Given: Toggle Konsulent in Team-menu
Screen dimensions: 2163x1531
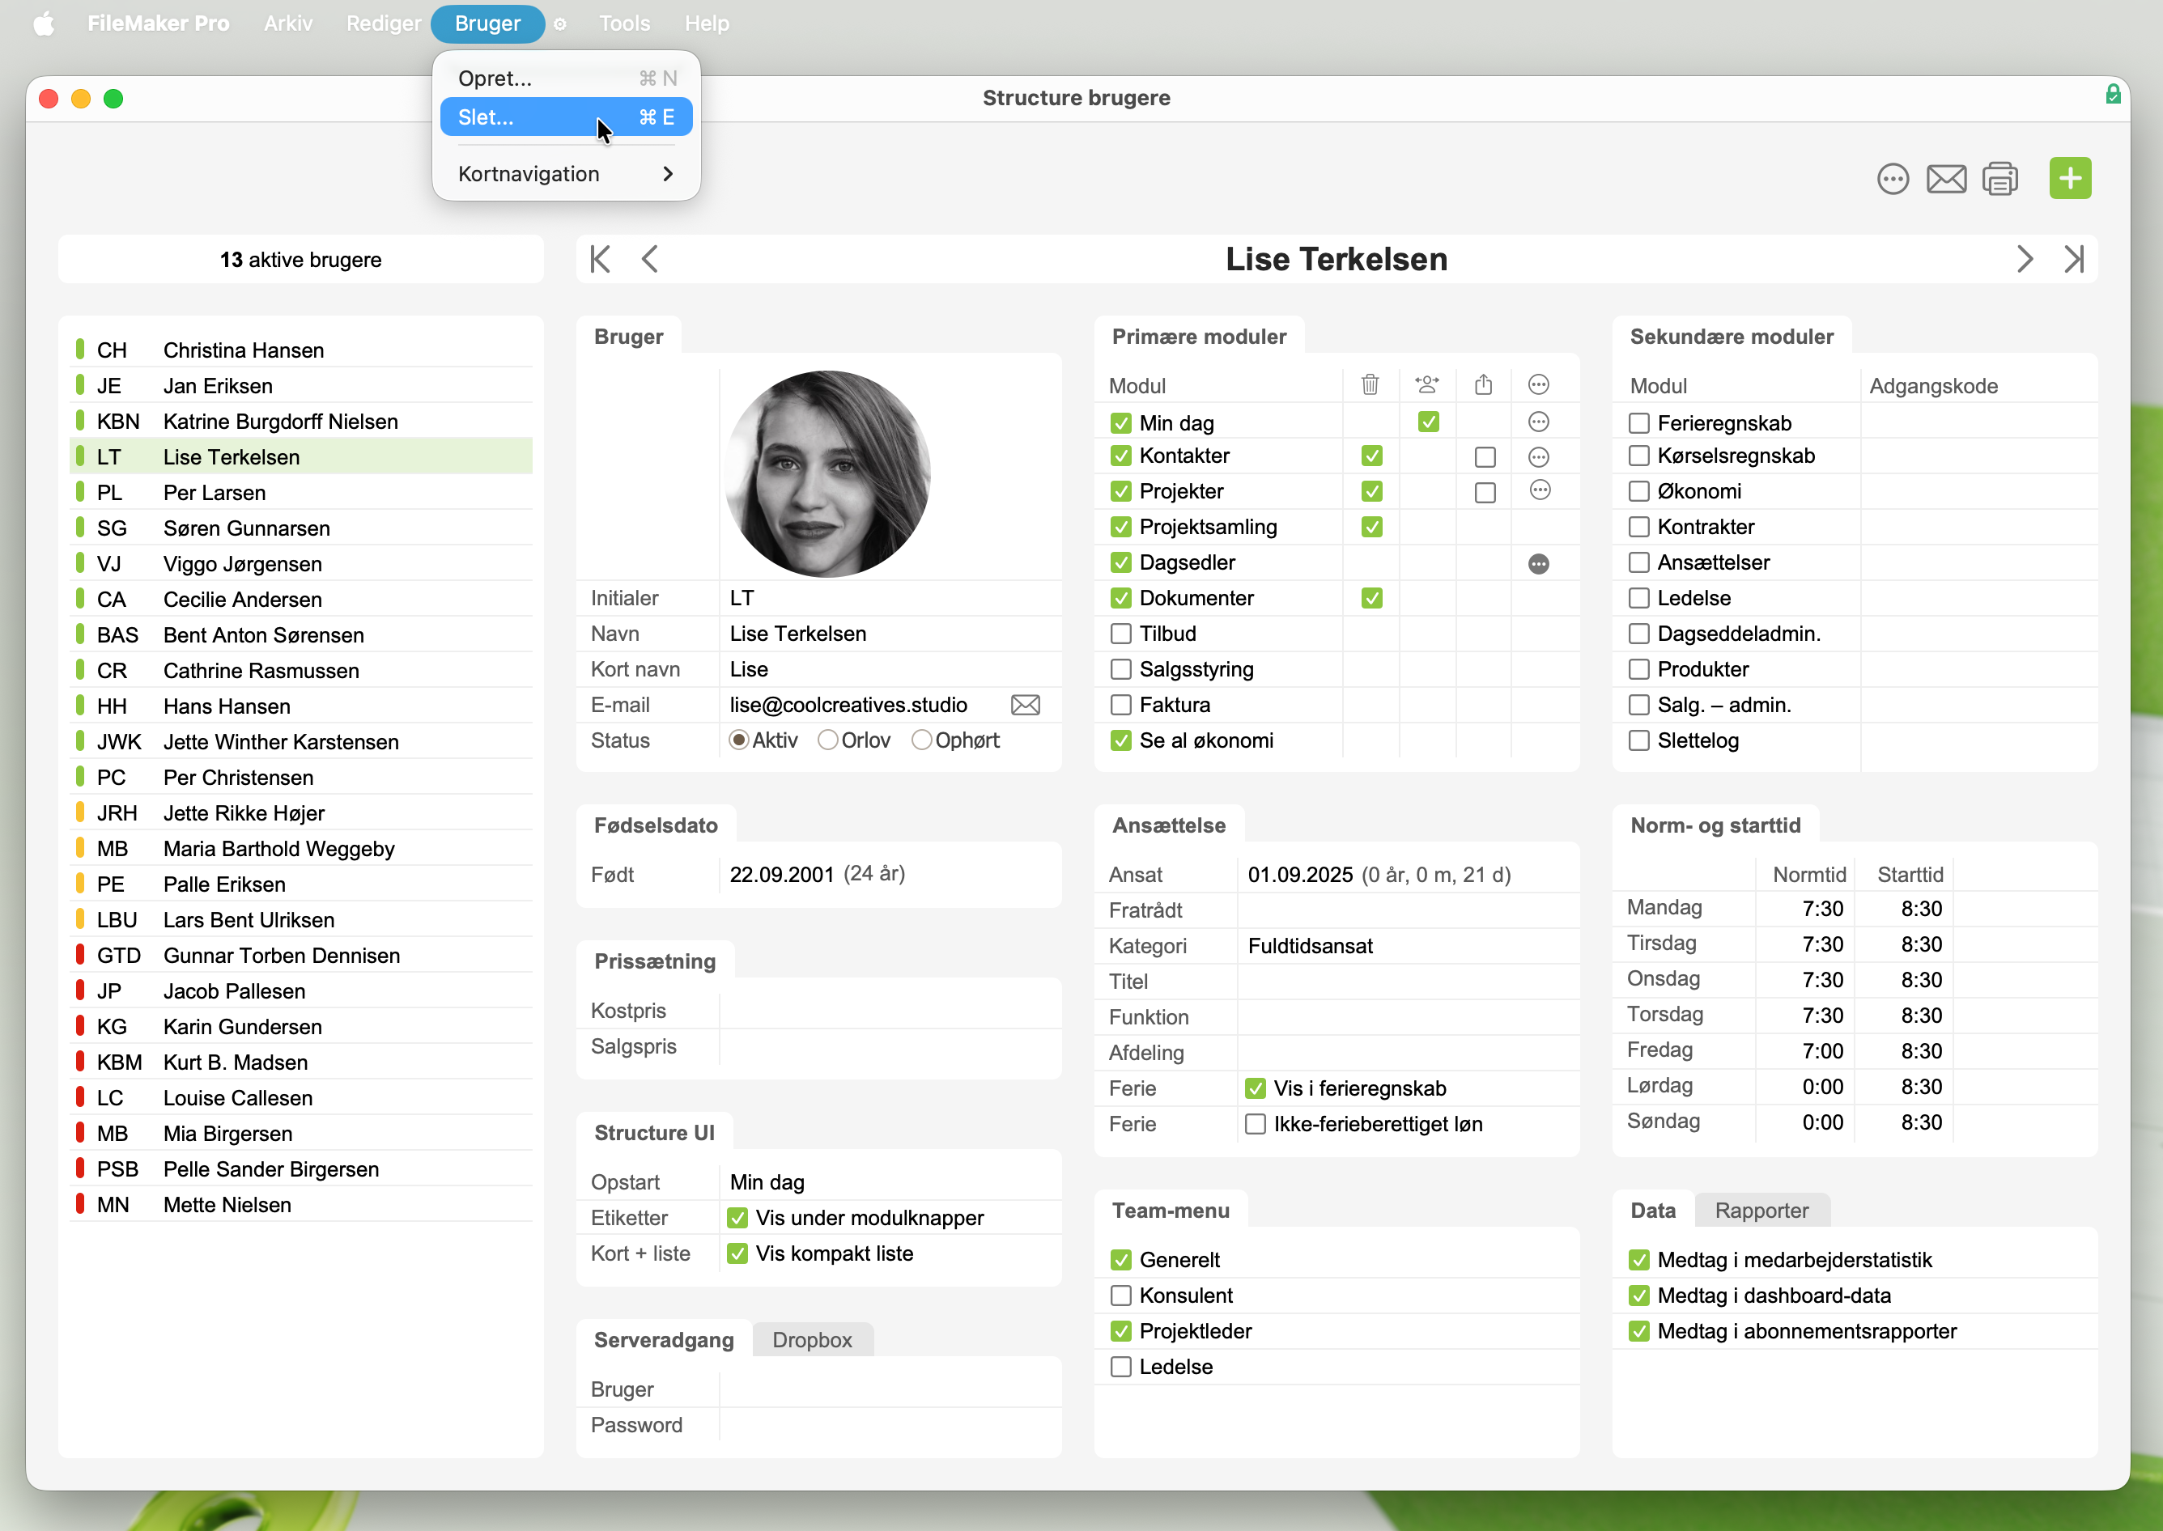Looking at the screenshot, I should [x=1120, y=1296].
